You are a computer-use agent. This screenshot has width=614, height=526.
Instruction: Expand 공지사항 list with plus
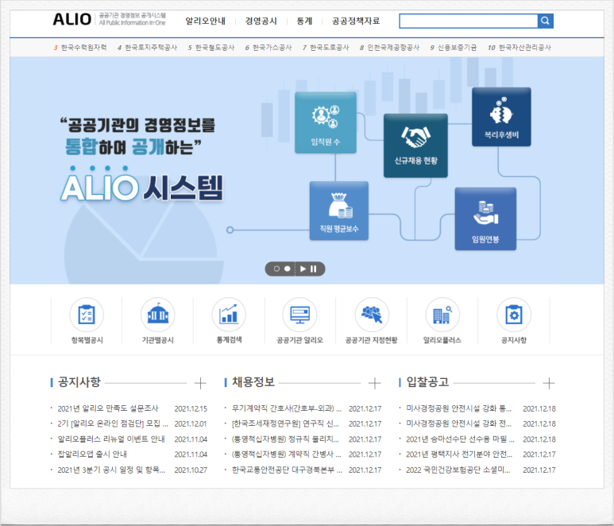[200, 383]
